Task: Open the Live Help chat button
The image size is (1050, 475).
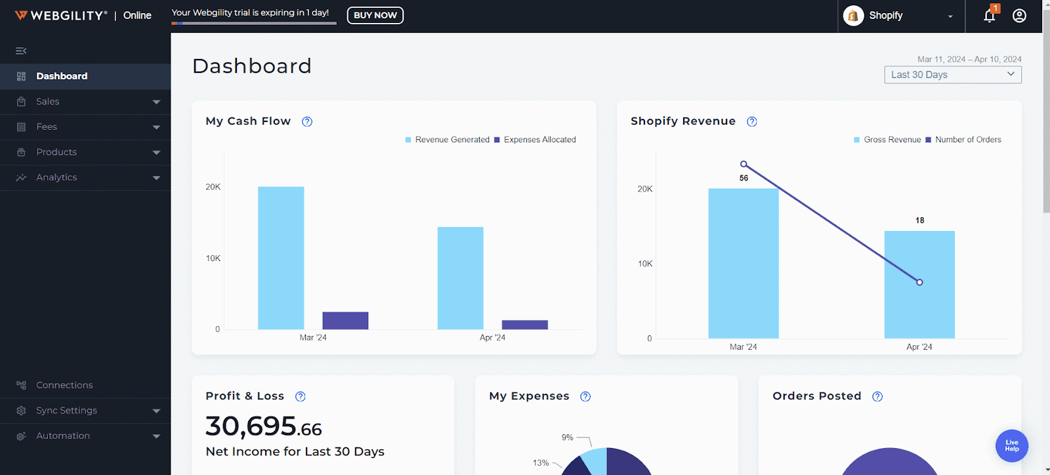Action: (1011, 445)
